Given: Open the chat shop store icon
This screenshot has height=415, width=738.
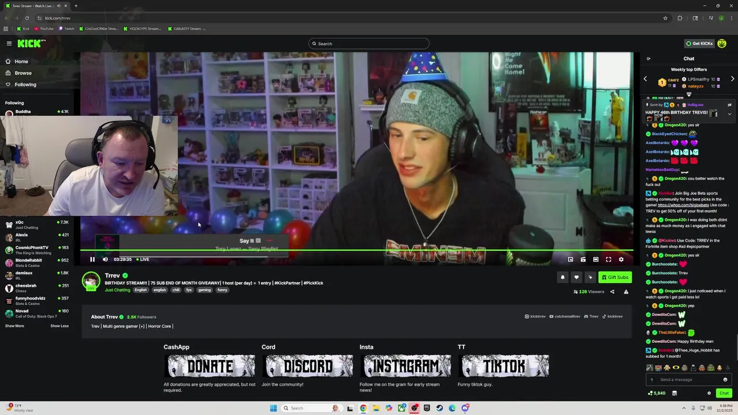Looking at the screenshot, I should click(x=674, y=393).
